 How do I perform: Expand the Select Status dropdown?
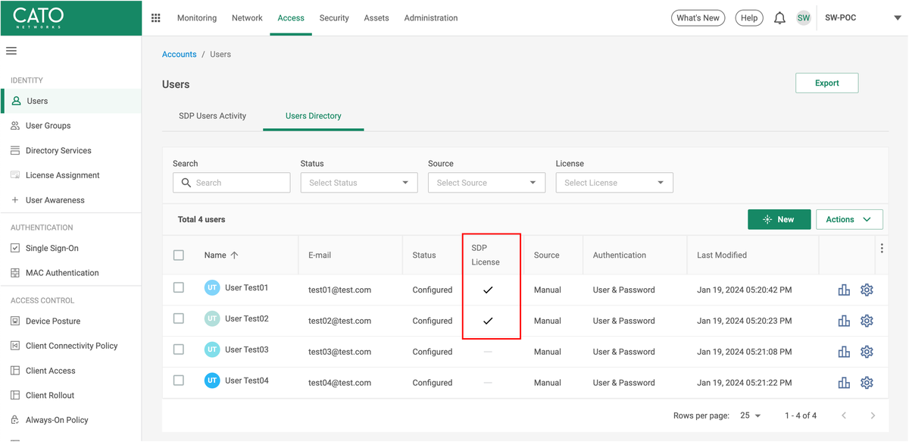pyautogui.click(x=359, y=183)
